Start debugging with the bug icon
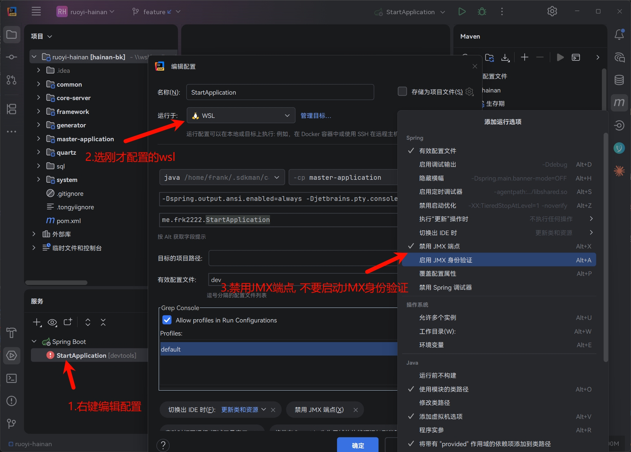 (x=482, y=12)
